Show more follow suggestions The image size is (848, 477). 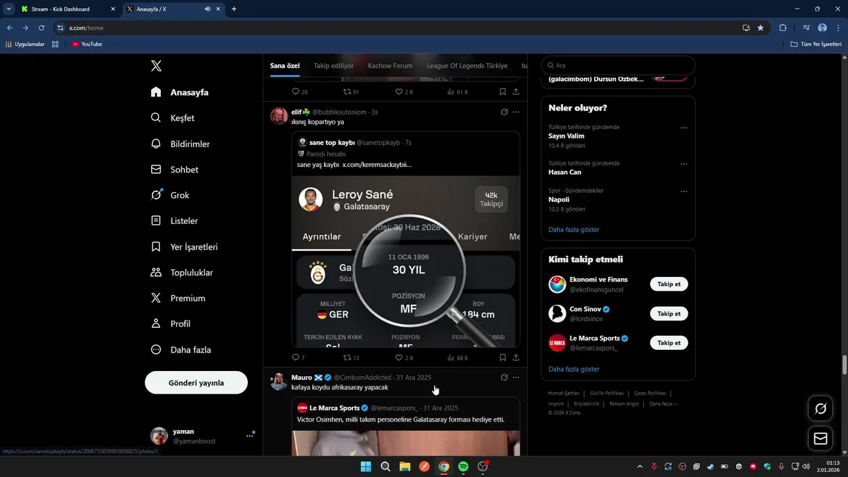[574, 369]
